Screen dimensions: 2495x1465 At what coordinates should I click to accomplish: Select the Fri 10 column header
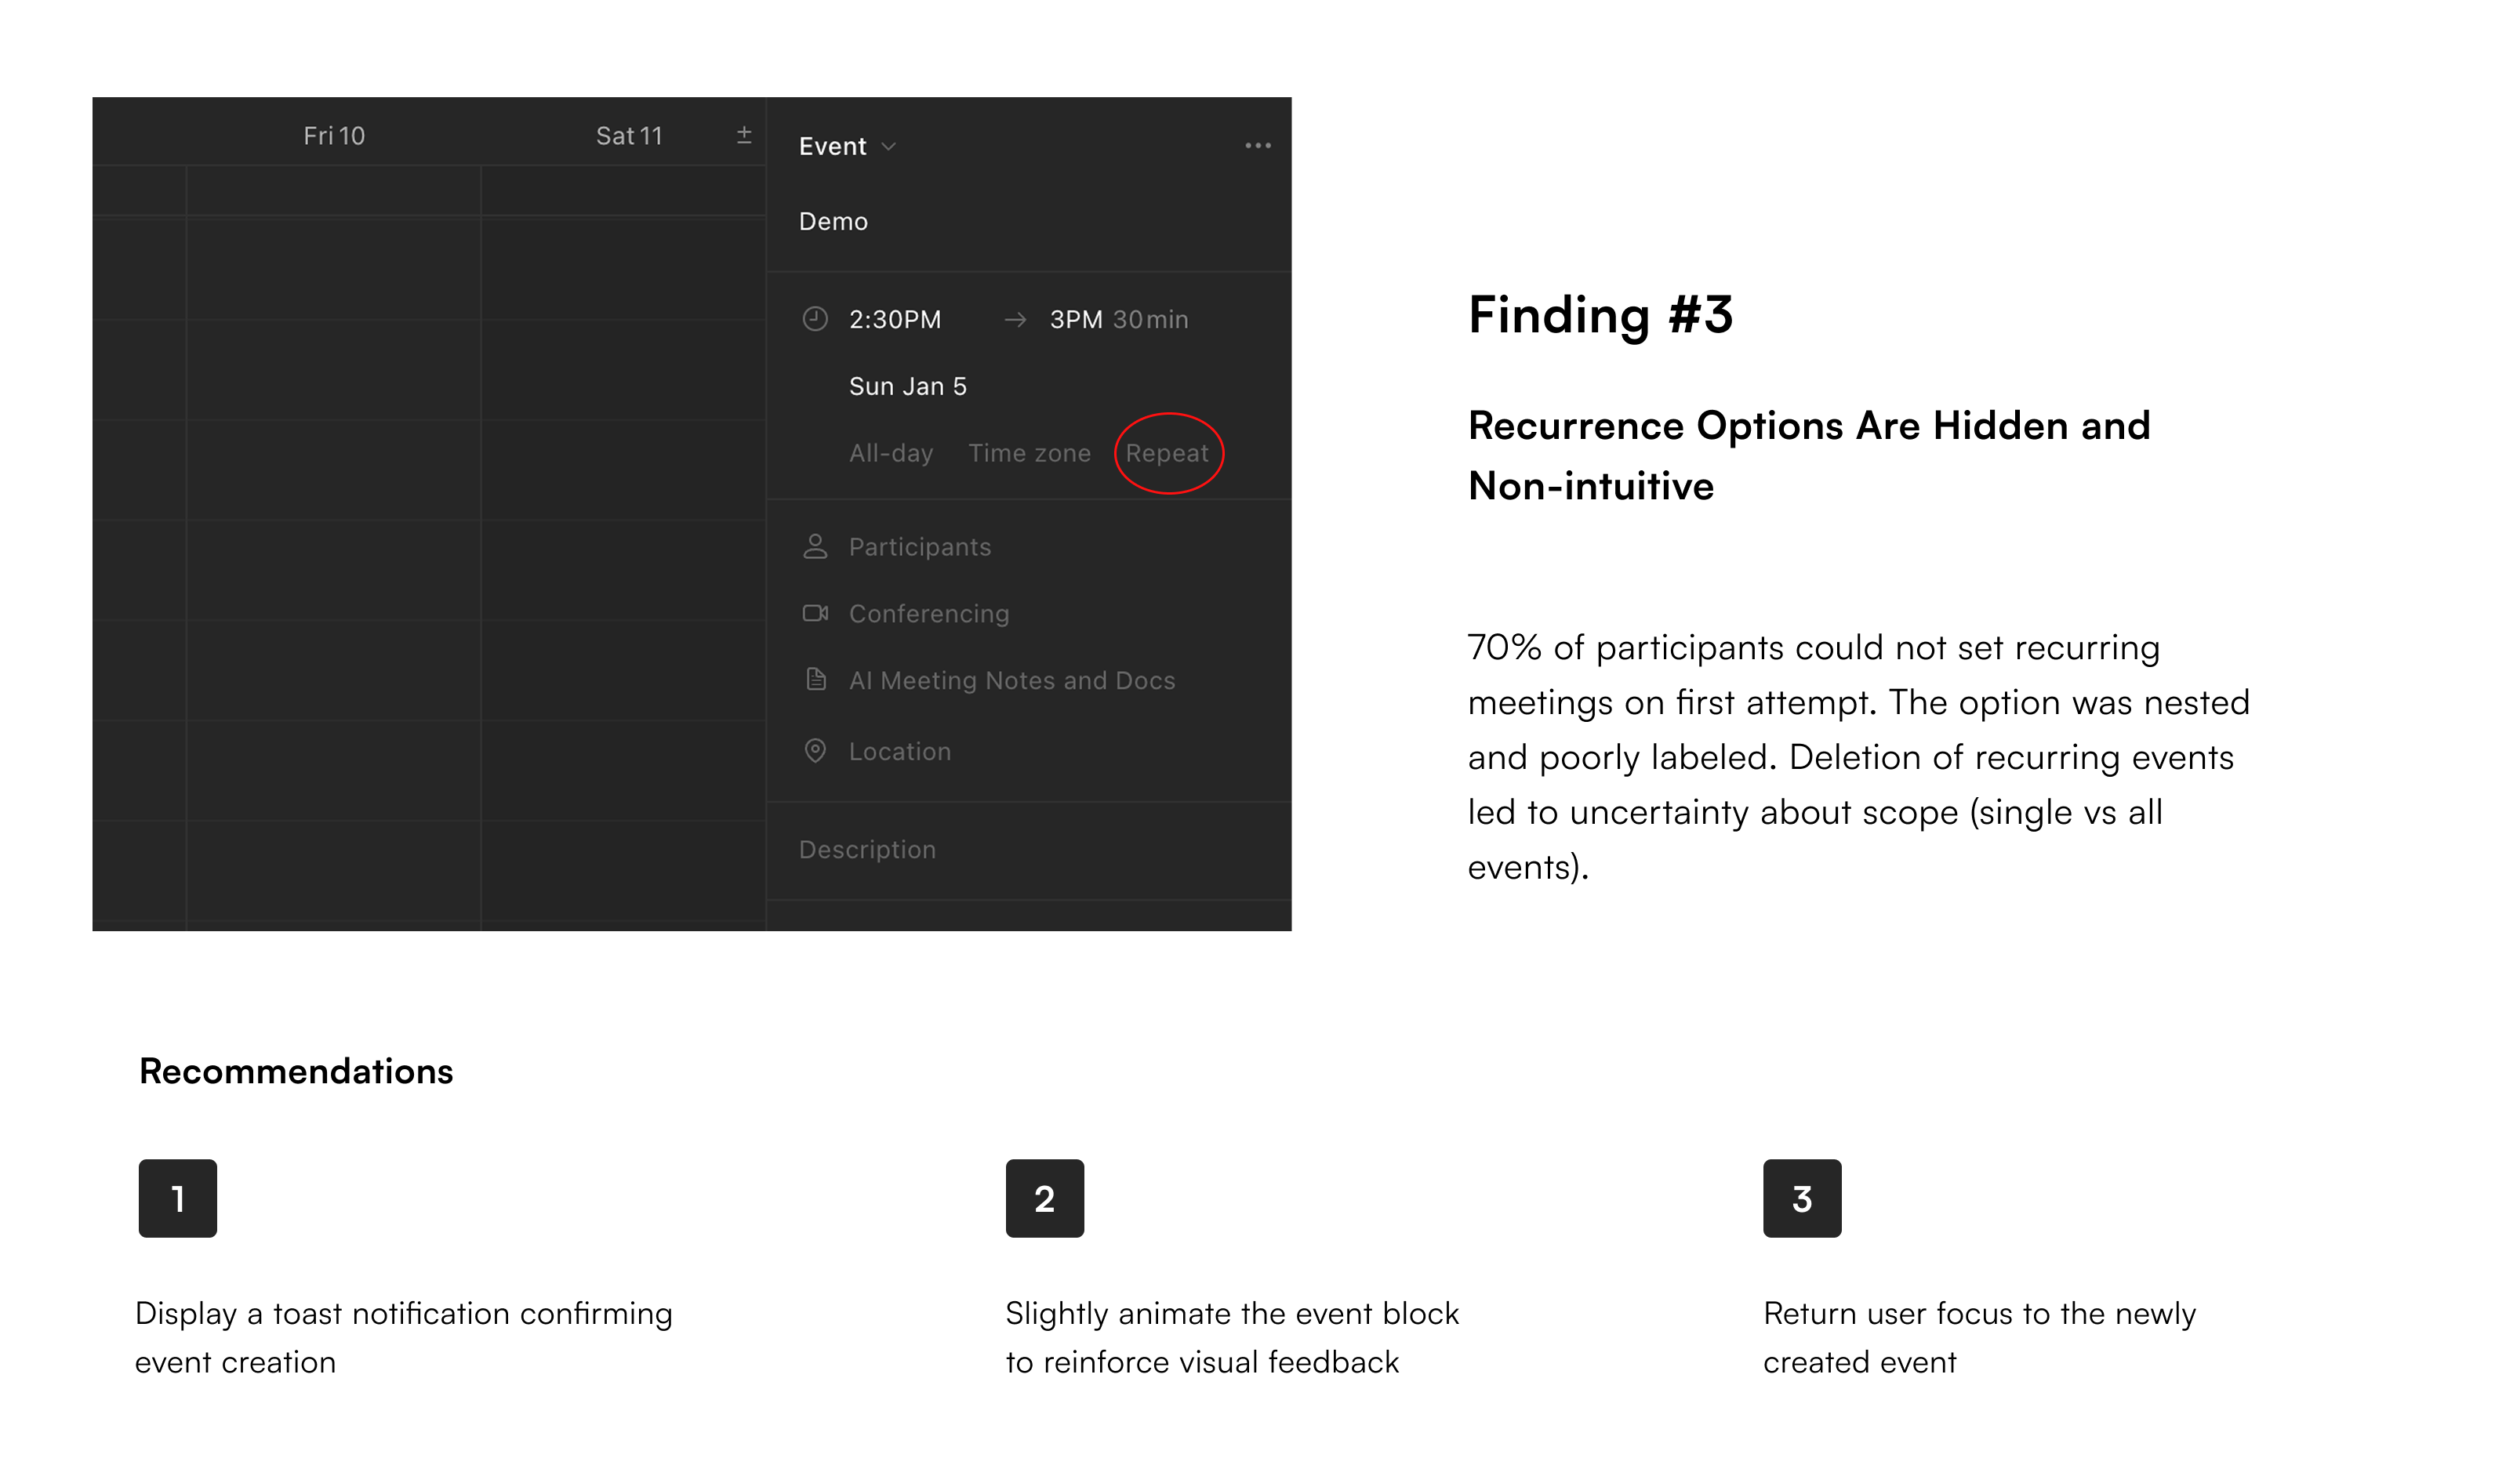334,136
